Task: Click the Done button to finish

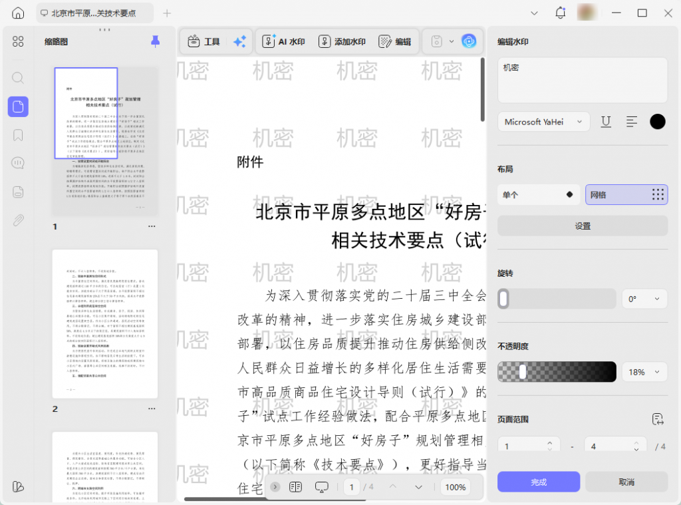Action: click(539, 482)
